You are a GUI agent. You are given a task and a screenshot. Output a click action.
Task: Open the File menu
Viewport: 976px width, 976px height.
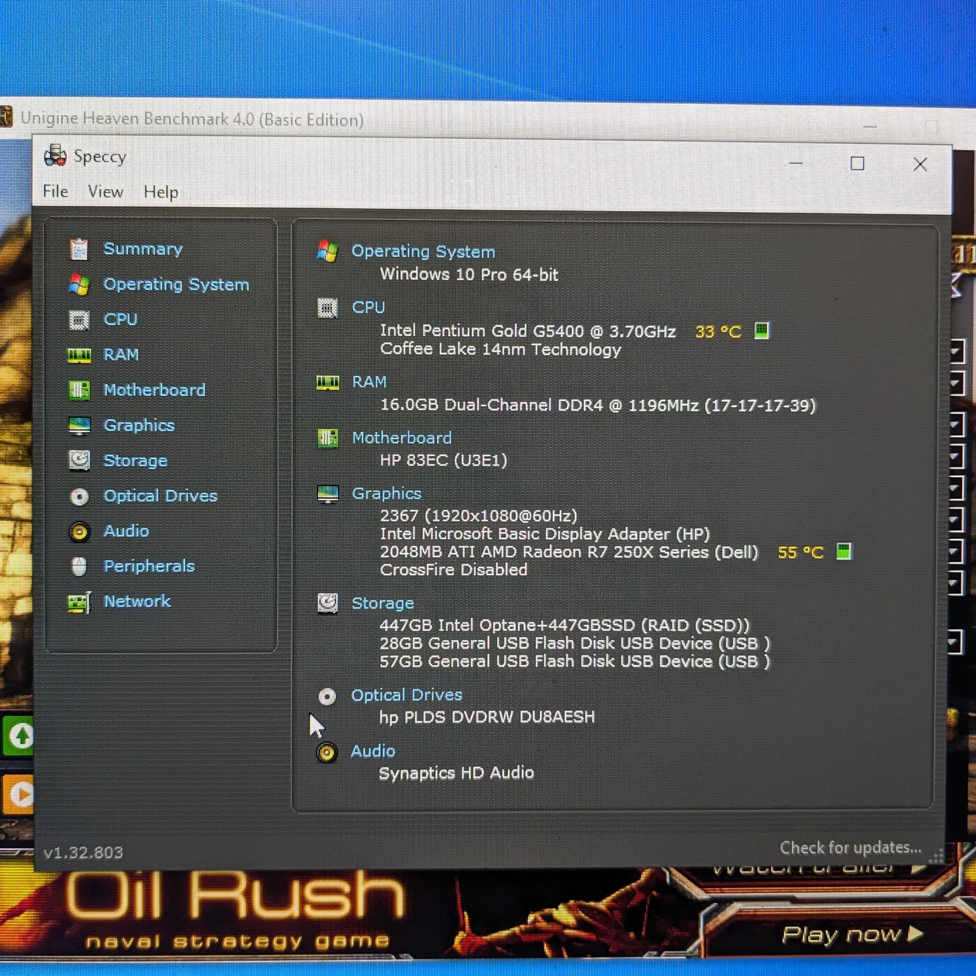click(x=56, y=192)
